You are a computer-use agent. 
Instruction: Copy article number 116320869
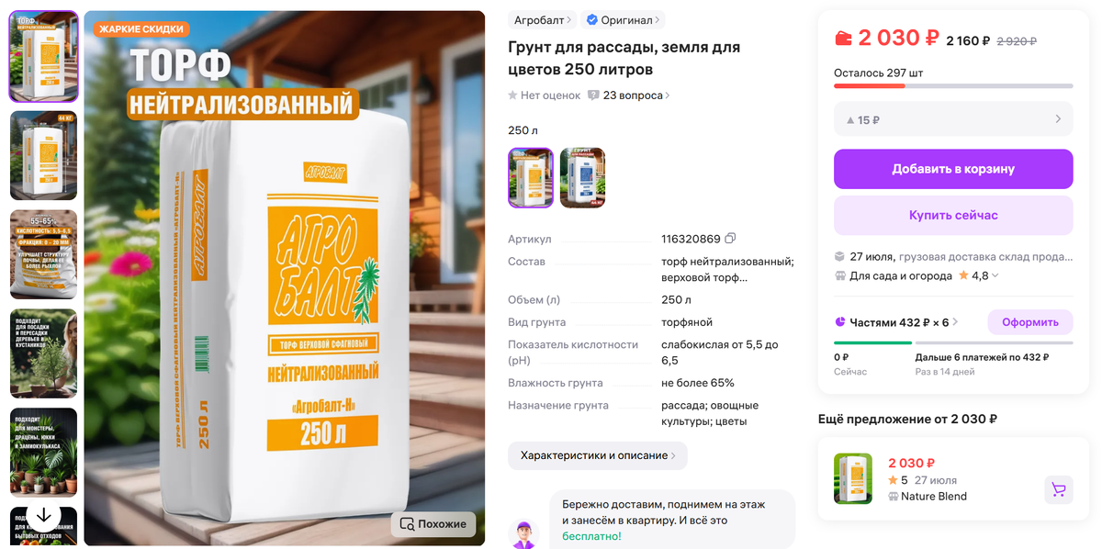pos(730,239)
